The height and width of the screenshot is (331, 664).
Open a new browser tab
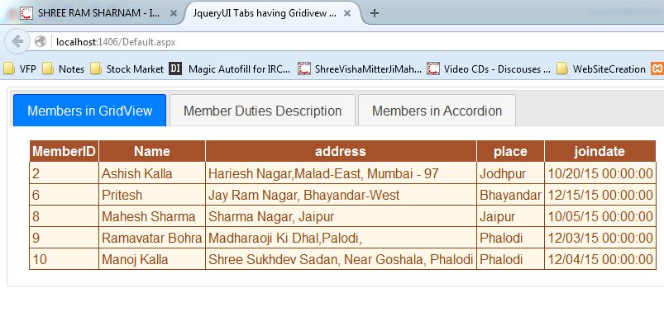[375, 13]
